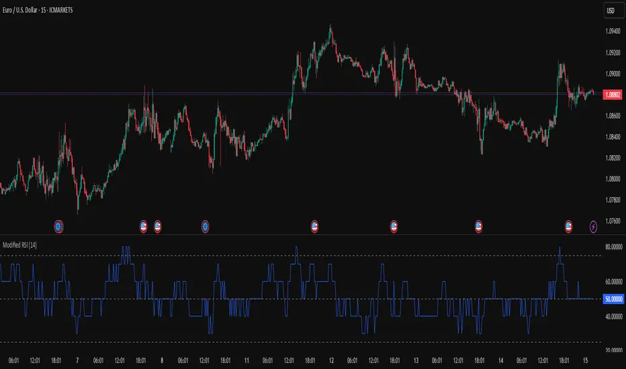Open the left US flag of the adjacent pair
Image resolution: width=626 pixels, height=369 pixels.
click(144, 225)
